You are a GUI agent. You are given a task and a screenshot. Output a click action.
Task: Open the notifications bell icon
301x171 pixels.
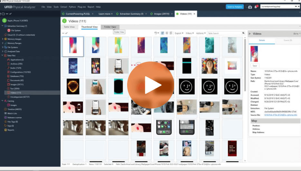256,7
